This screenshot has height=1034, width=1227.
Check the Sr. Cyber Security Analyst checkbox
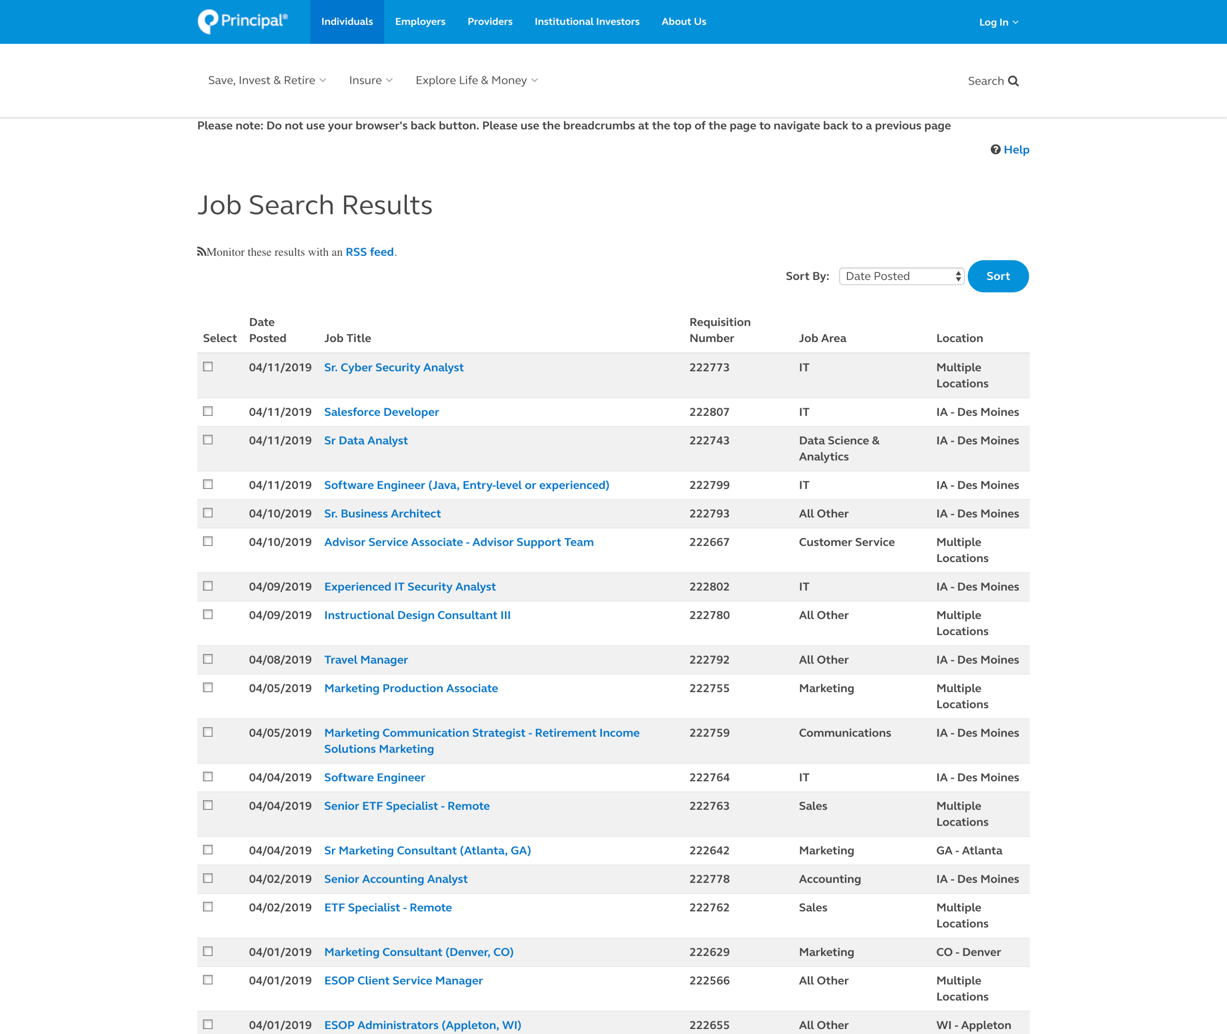pos(208,367)
